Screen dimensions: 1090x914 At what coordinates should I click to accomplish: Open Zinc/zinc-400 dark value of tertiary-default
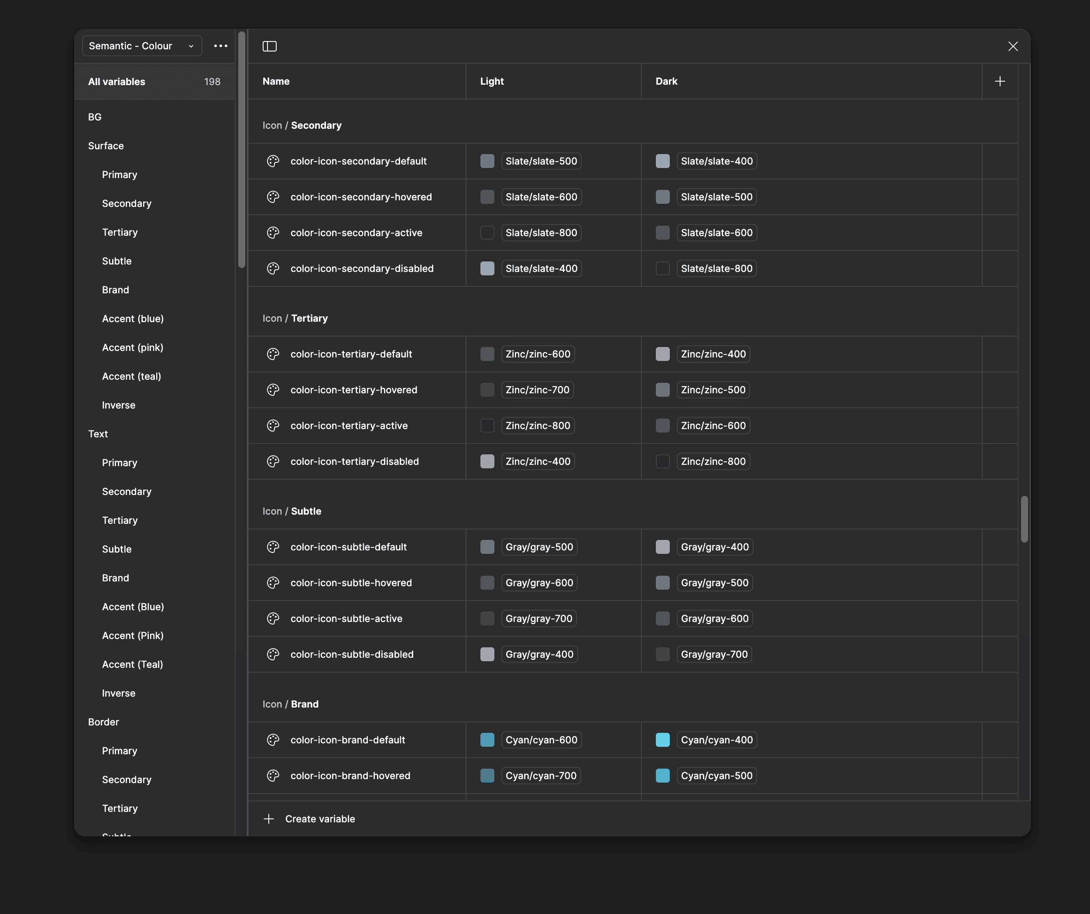click(713, 354)
